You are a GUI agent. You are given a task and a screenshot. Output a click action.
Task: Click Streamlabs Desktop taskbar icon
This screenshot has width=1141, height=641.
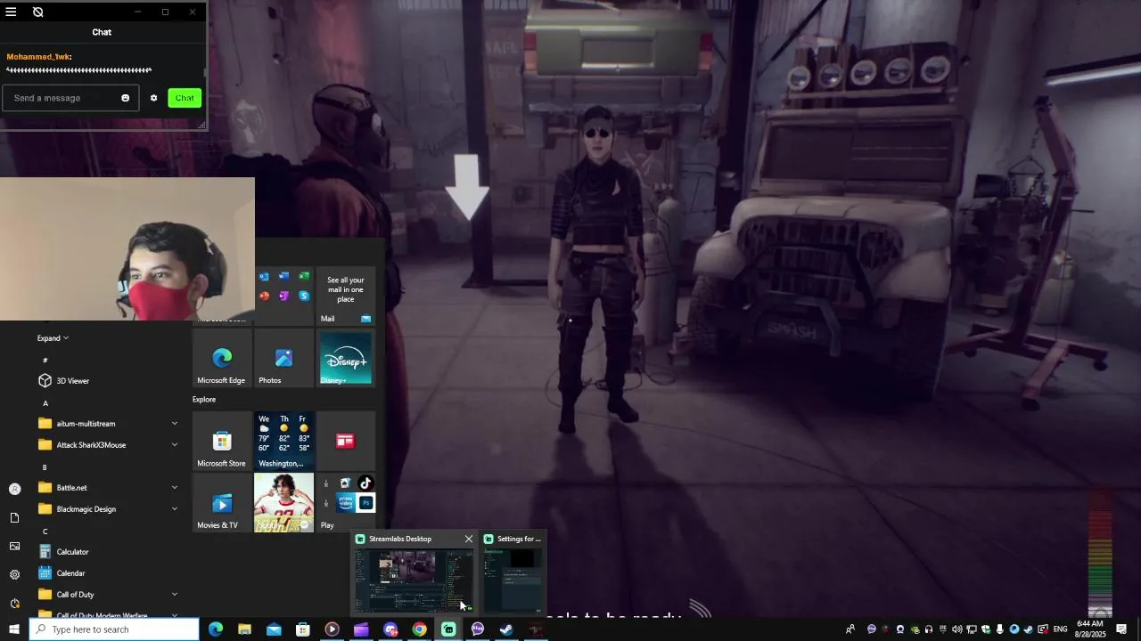pos(448,629)
